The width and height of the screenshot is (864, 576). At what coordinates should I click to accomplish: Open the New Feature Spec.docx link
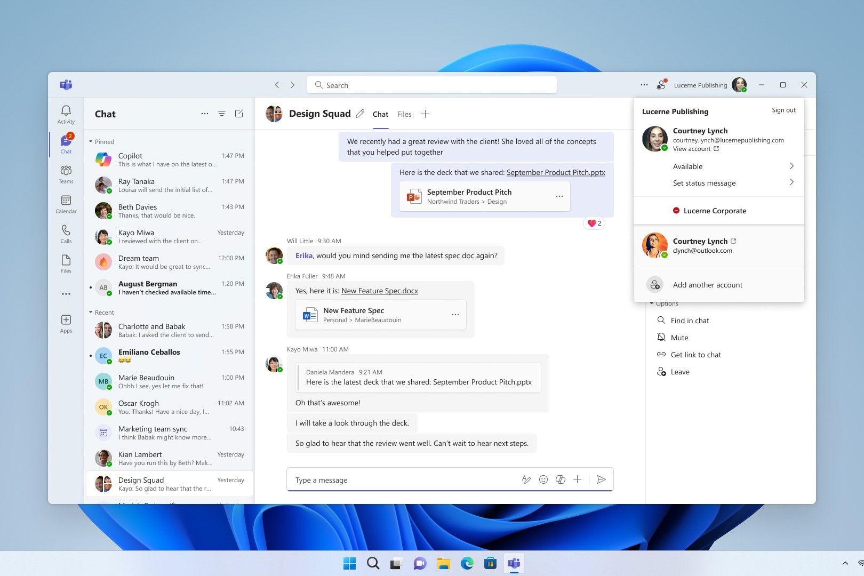point(379,291)
